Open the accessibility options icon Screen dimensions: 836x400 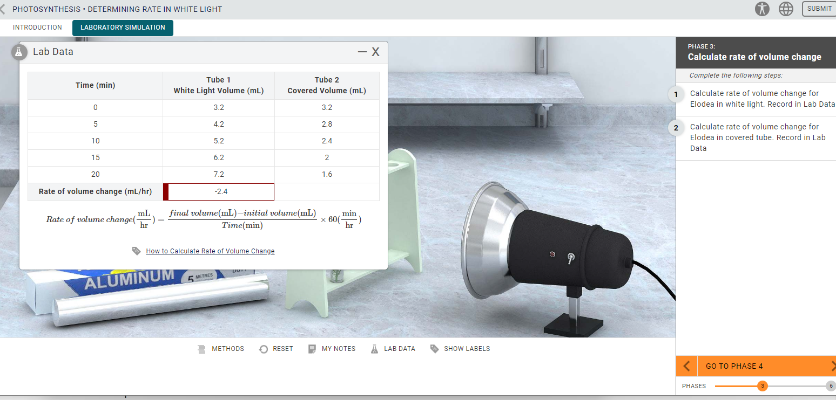(762, 9)
